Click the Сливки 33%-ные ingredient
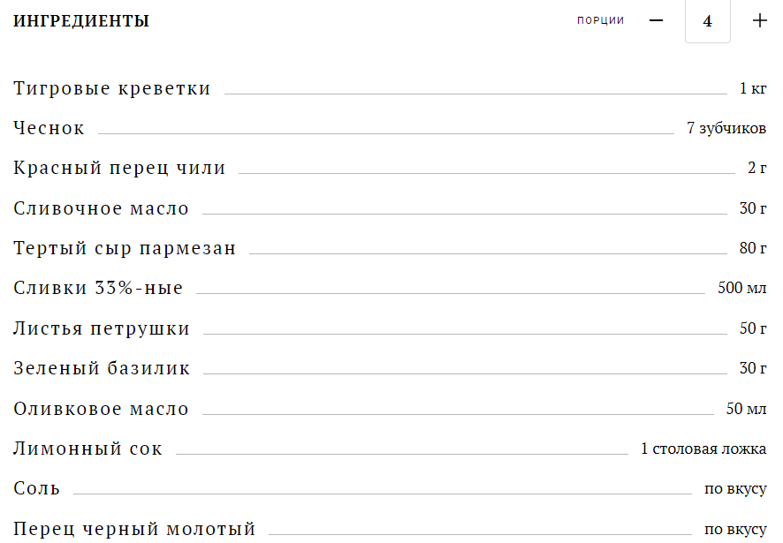This screenshot has height=543, width=783. tap(98, 288)
